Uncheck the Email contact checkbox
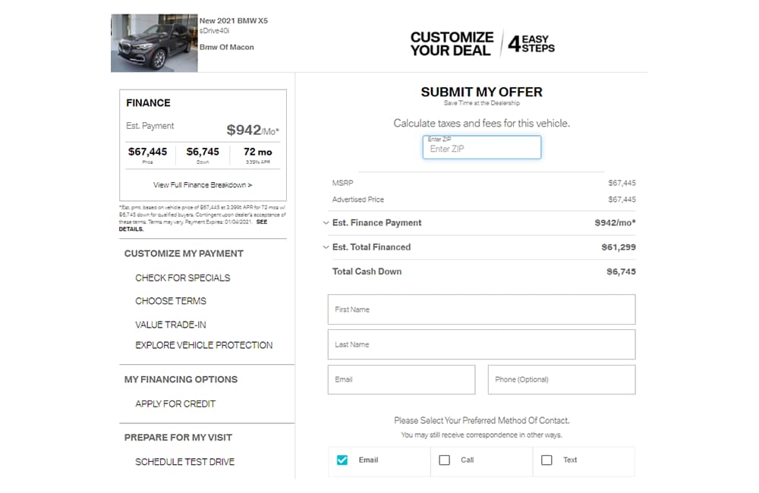This screenshot has width=759, height=493. coord(342,460)
